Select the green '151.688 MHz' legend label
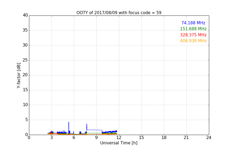Viewport: 232px width, 154px height. [x=193, y=29]
